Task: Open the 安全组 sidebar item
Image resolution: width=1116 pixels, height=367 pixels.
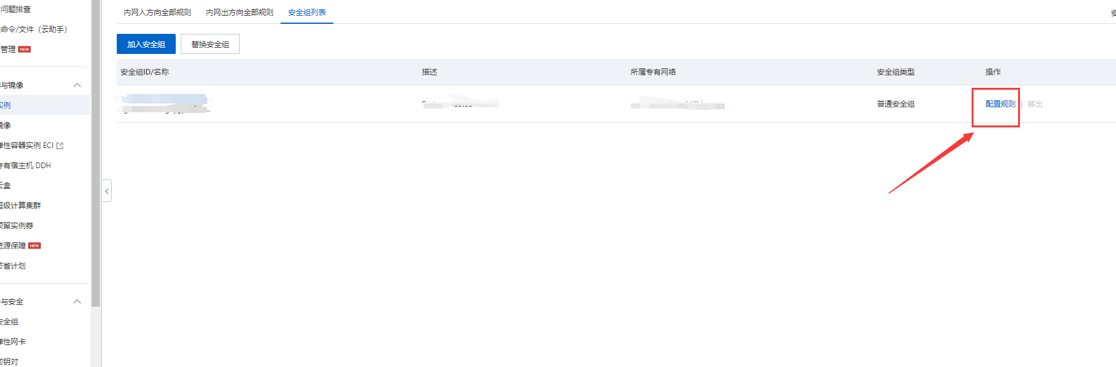Action: (9, 322)
